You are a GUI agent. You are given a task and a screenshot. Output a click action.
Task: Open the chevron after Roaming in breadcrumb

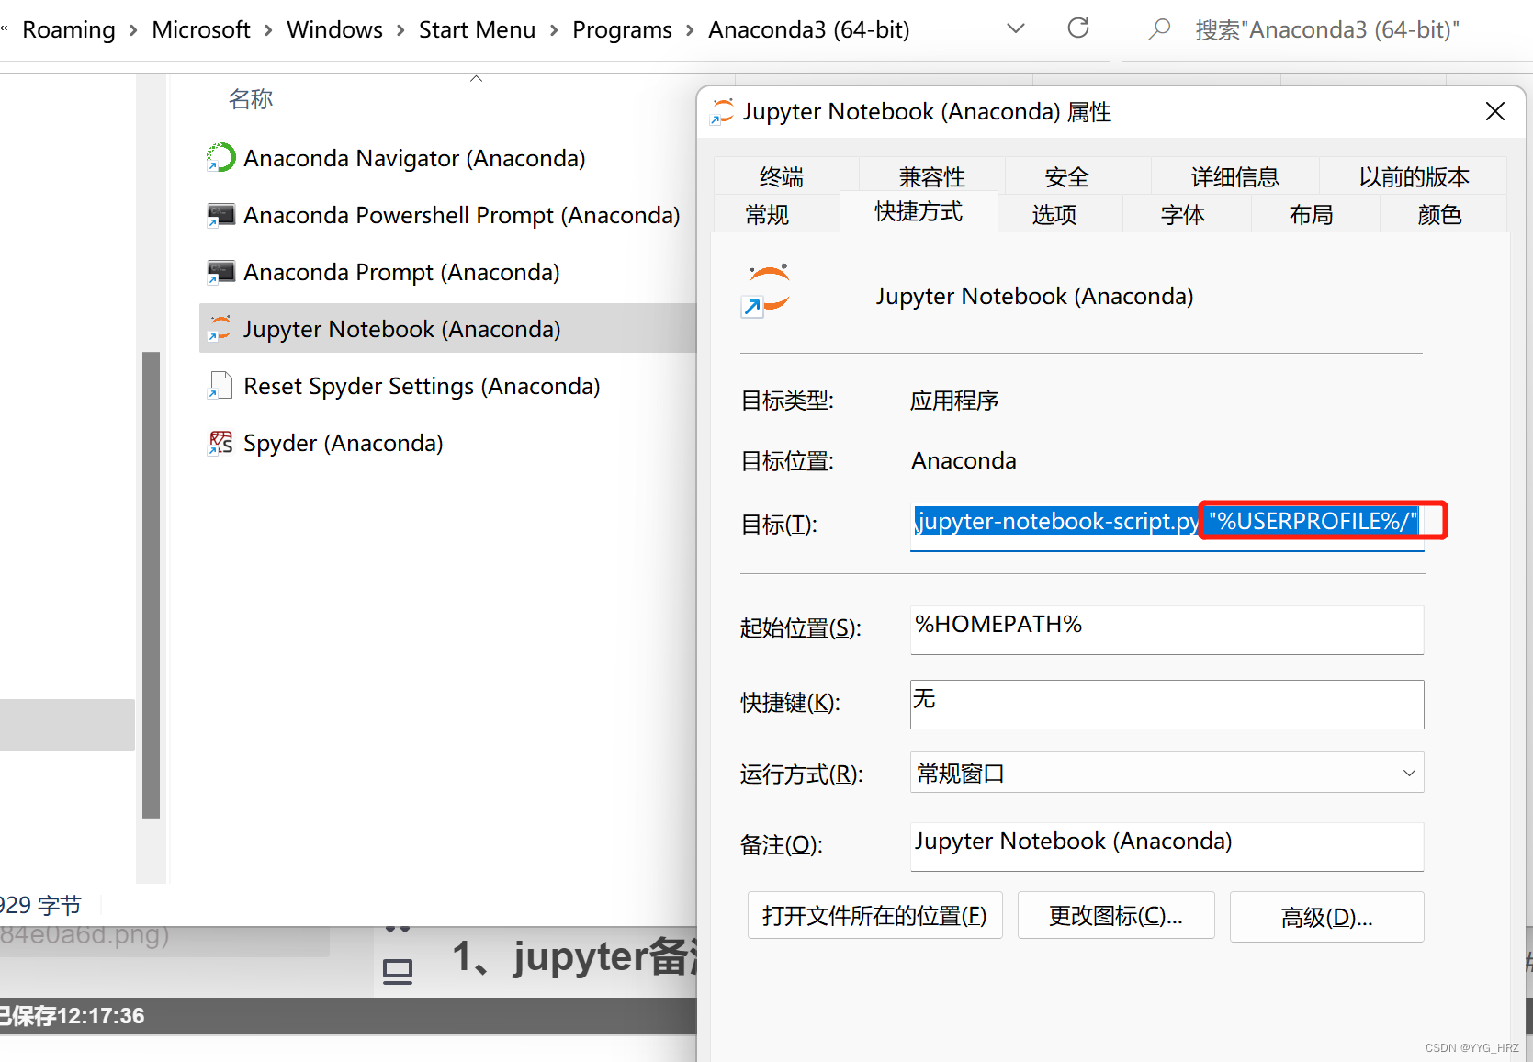[133, 30]
